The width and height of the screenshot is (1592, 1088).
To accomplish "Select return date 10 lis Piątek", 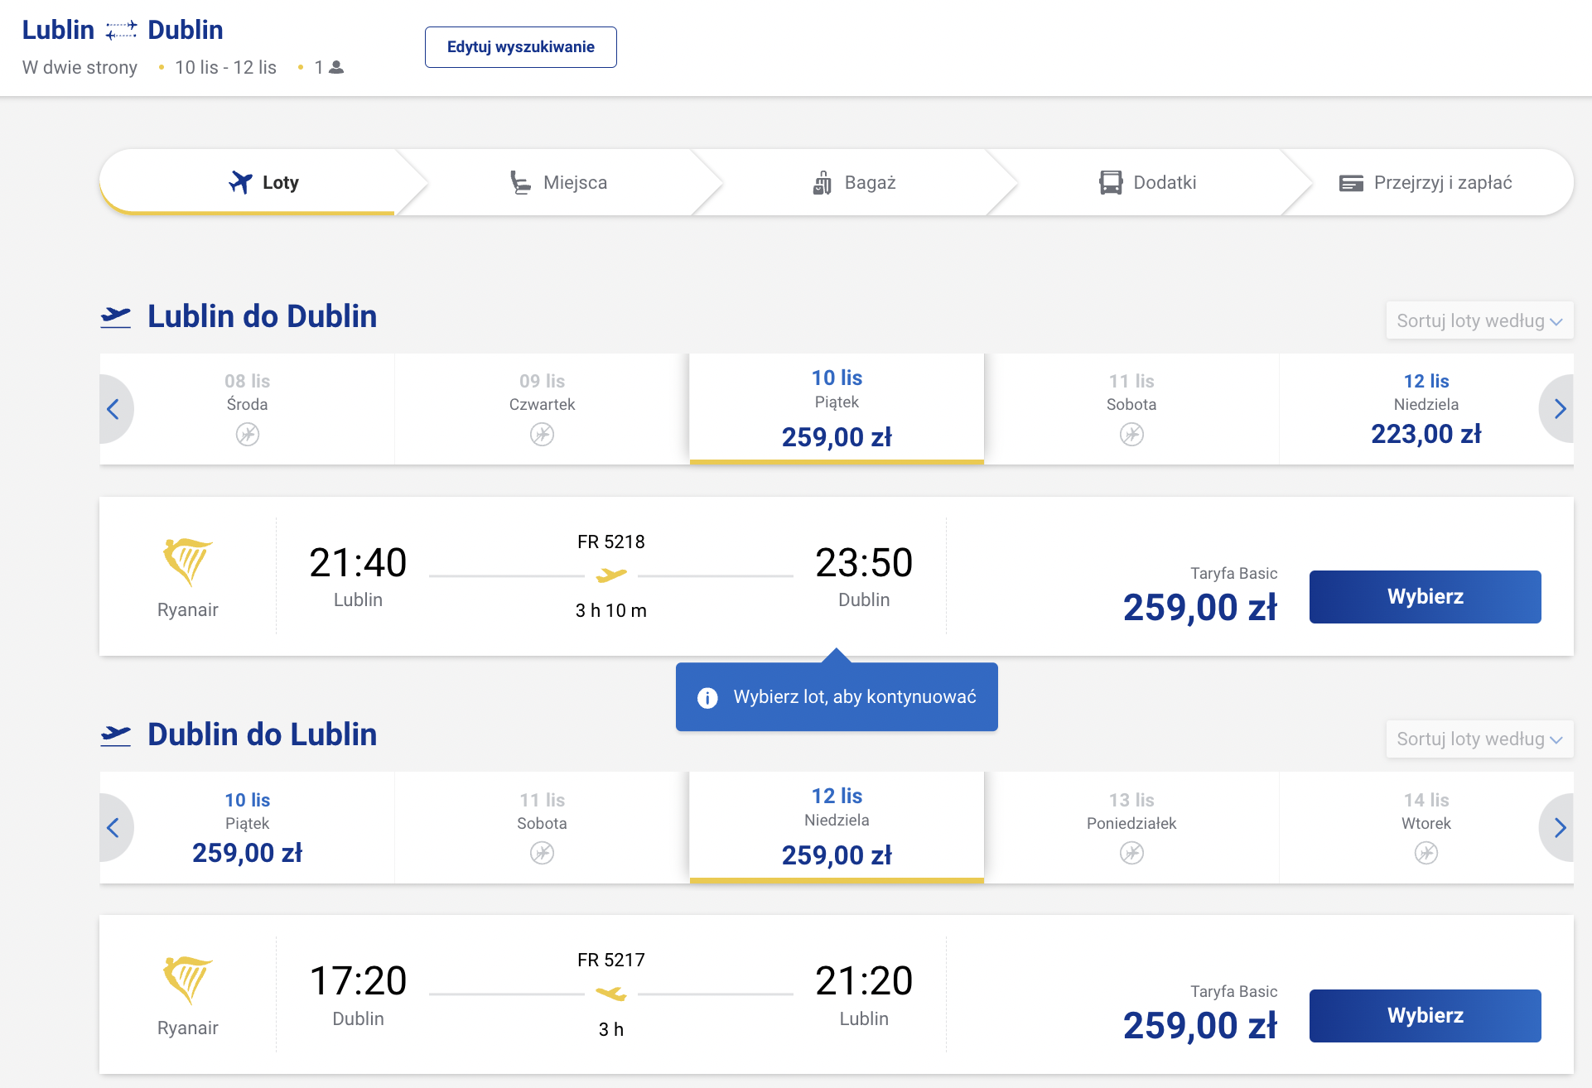I will pyautogui.click(x=247, y=827).
